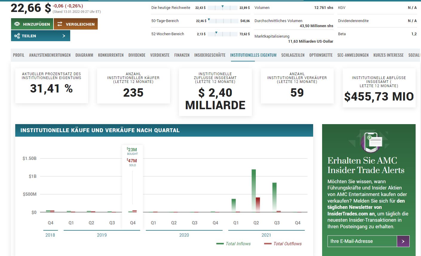Click the 12.761 shs volume value
The image size is (421, 256).
324,8
